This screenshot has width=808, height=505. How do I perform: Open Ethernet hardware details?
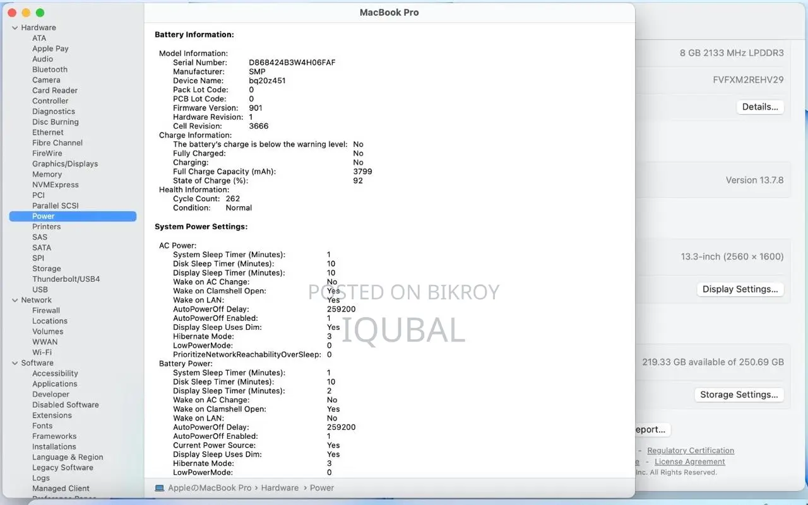(48, 132)
